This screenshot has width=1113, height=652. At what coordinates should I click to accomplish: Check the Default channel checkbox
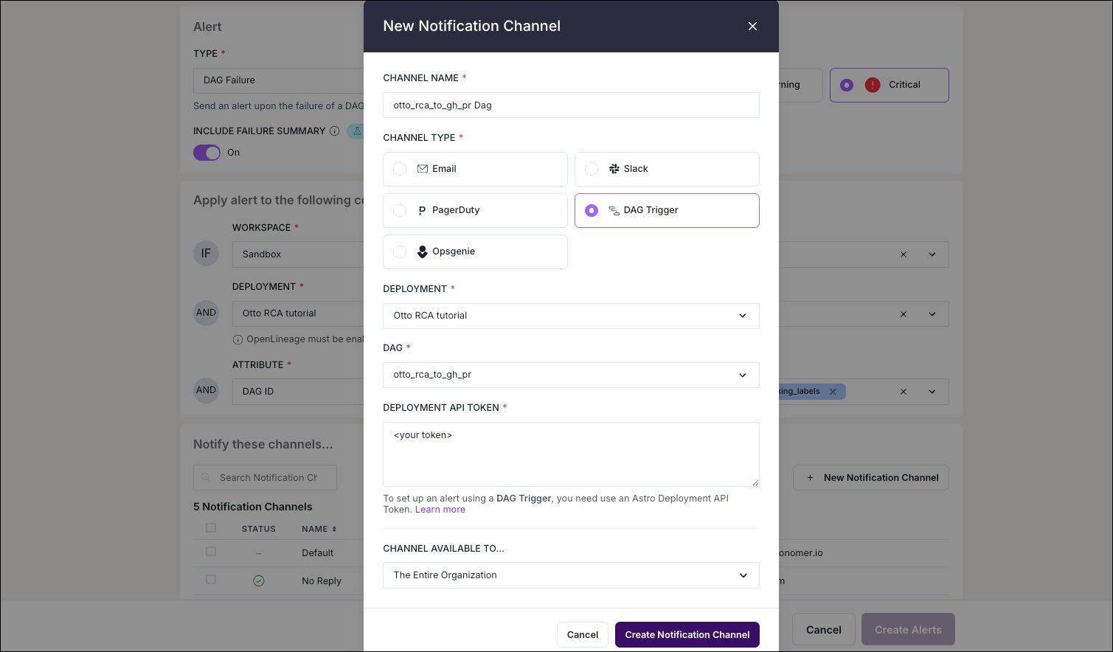211,552
